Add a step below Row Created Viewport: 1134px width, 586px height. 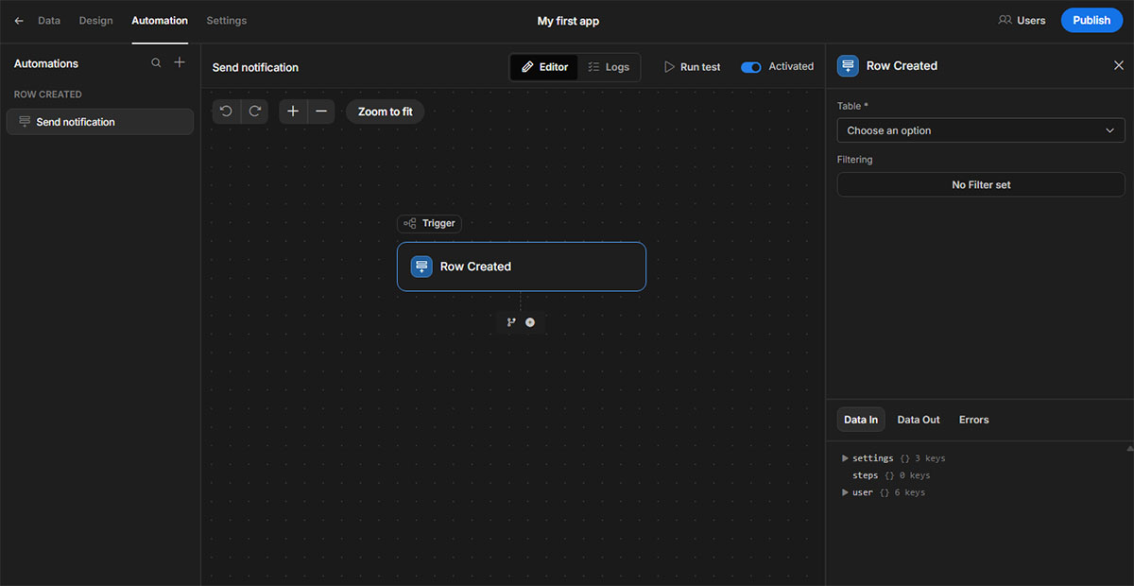pyautogui.click(x=530, y=322)
